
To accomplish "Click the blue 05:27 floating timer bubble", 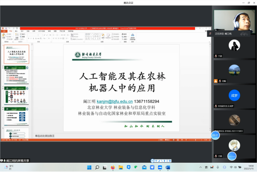I will pos(215,135).
